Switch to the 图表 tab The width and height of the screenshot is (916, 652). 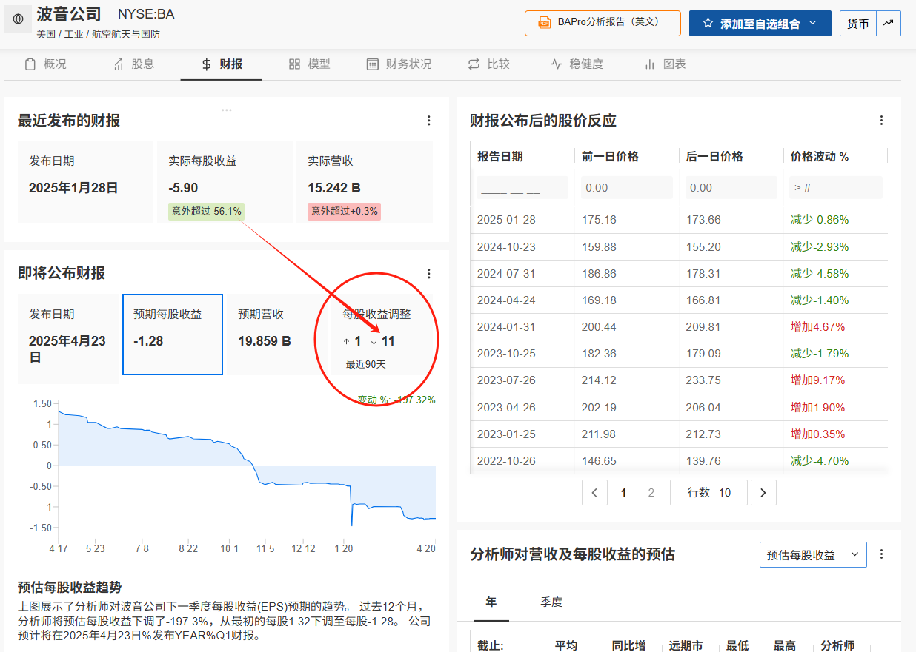click(665, 64)
